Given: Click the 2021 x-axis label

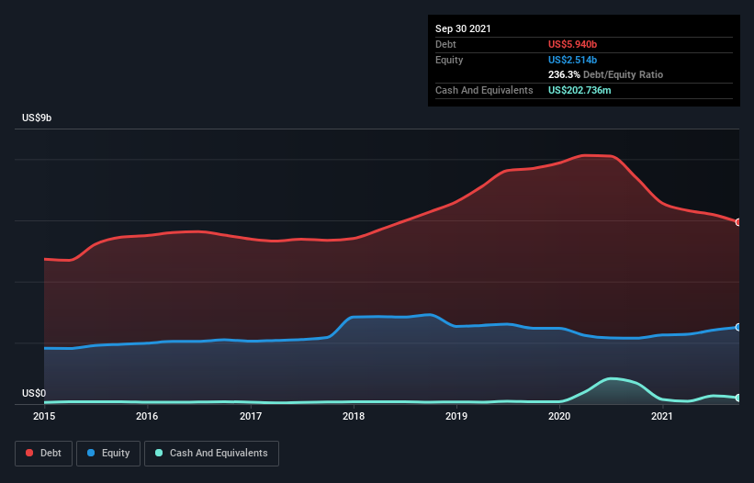Looking at the screenshot, I should pos(662,416).
